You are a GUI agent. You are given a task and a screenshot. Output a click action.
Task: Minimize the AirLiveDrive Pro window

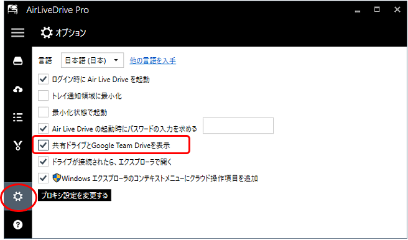click(358, 11)
